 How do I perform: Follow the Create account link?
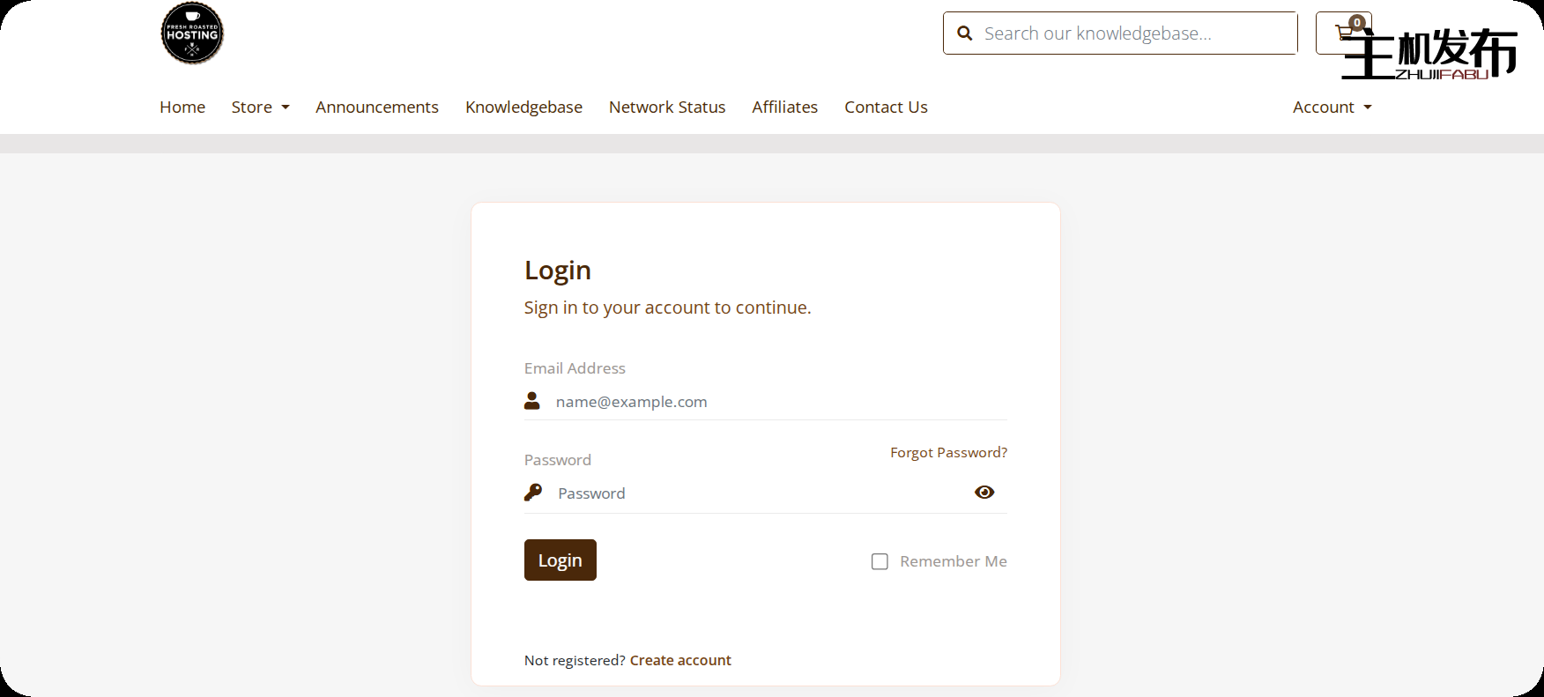[x=680, y=661]
